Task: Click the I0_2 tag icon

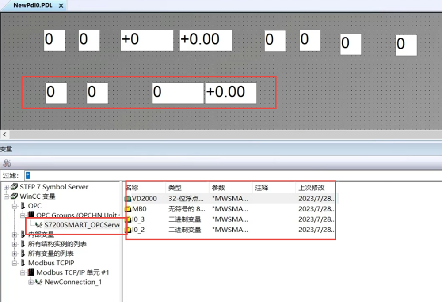Action: tap(129, 230)
